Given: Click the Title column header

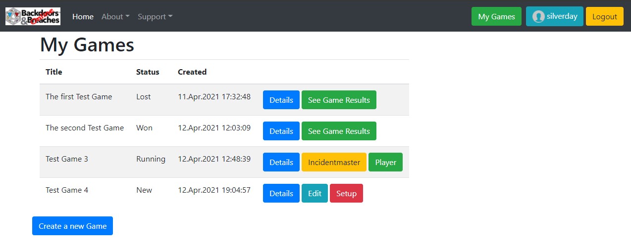Looking at the screenshot, I should 54,72.
